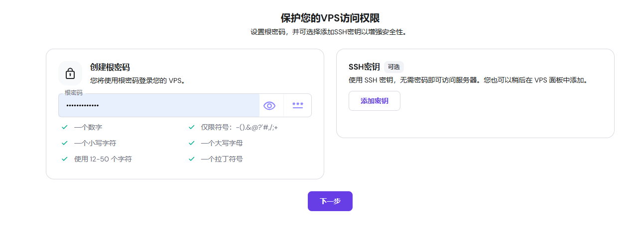The height and width of the screenshot is (230, 635).
Task: Click the 保护您的VPS访问权限 page title
Action: coord(330,18)
